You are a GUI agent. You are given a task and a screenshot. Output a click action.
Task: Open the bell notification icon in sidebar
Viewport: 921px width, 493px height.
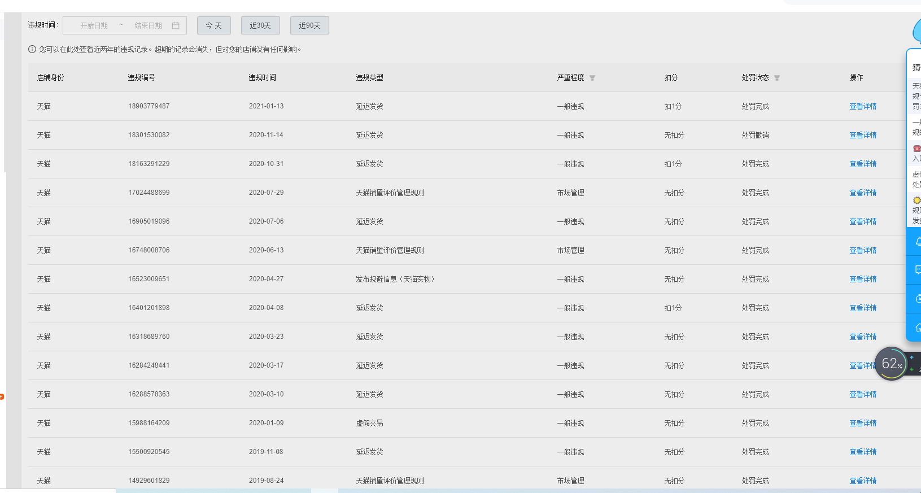point(917,242)
